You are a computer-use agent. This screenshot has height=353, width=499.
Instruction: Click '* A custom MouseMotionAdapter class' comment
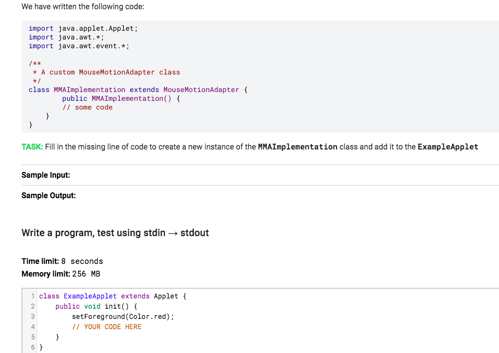coord(106,73)
